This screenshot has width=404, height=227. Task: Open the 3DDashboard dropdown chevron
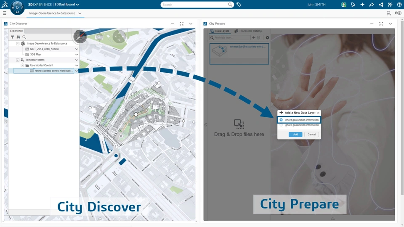77,4
